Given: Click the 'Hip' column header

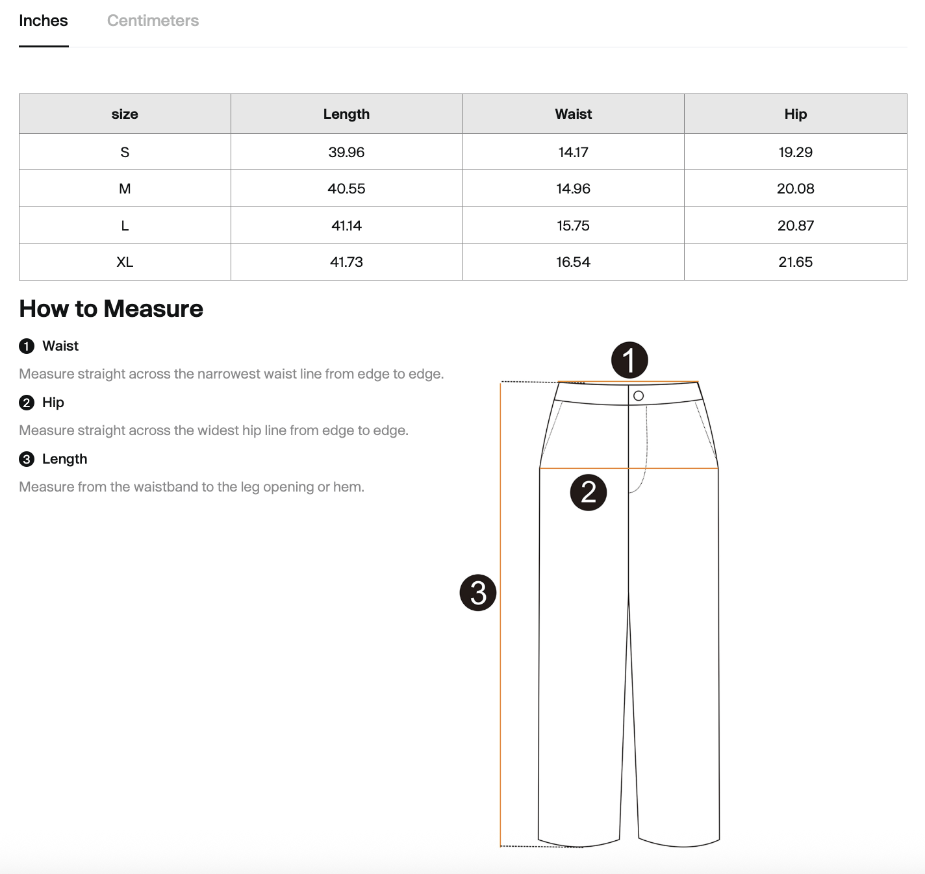Looking at the screenshot, I should click(x=795, y=114).
